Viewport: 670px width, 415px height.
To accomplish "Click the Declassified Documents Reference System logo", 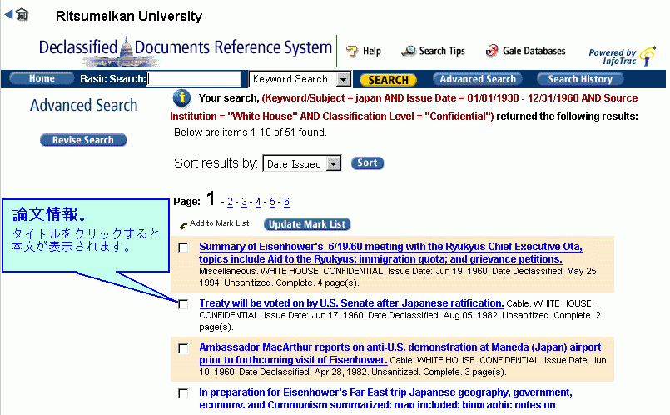I will point(186,48).
